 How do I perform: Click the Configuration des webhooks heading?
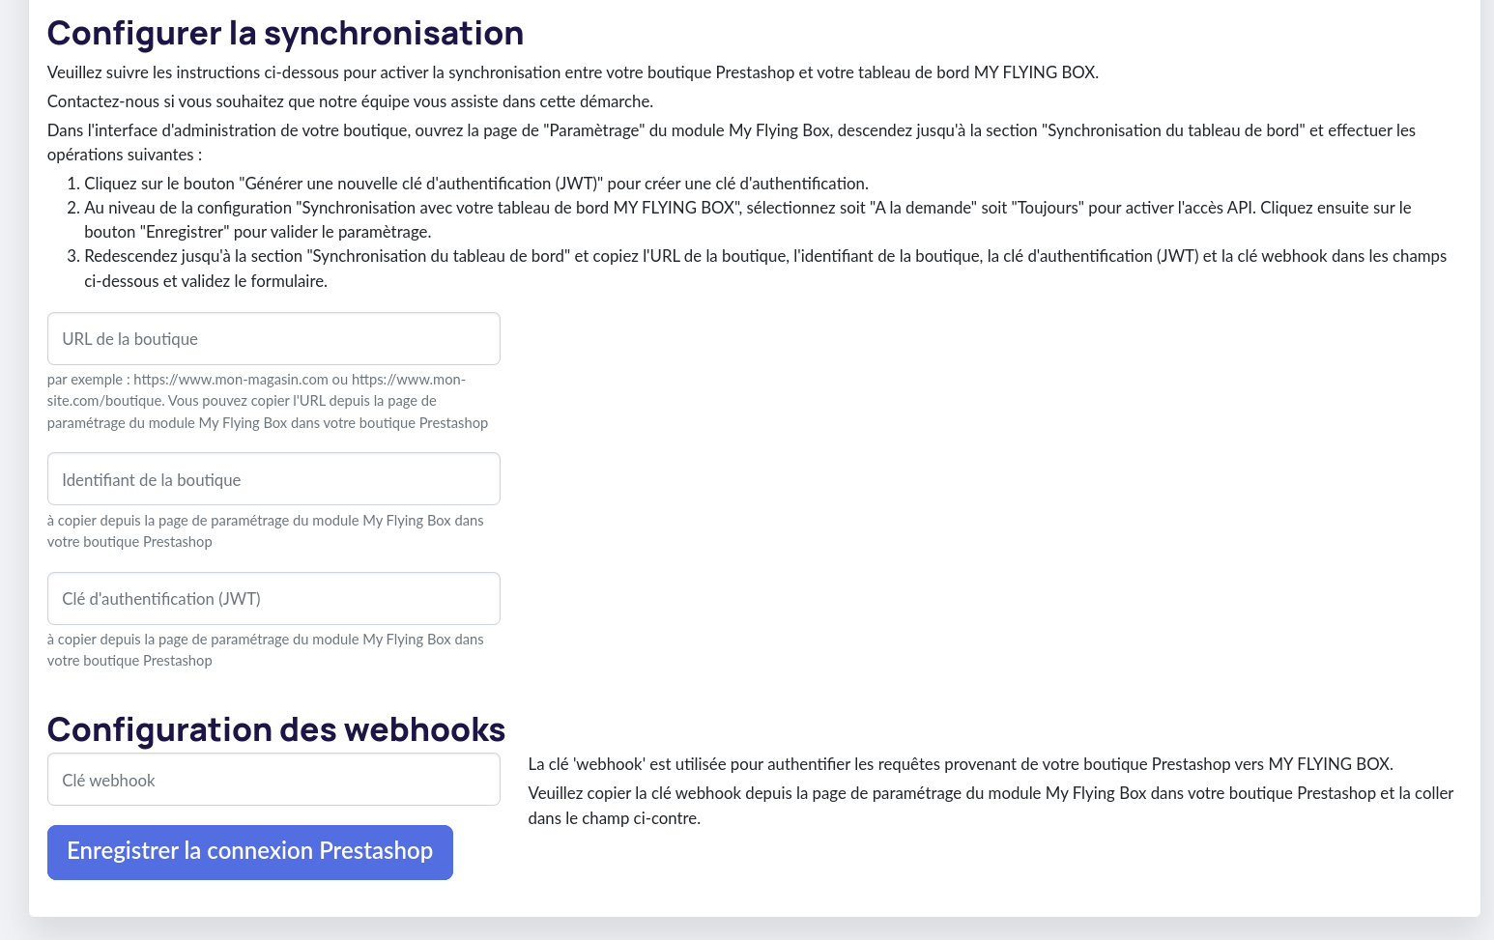click(276, 729)
